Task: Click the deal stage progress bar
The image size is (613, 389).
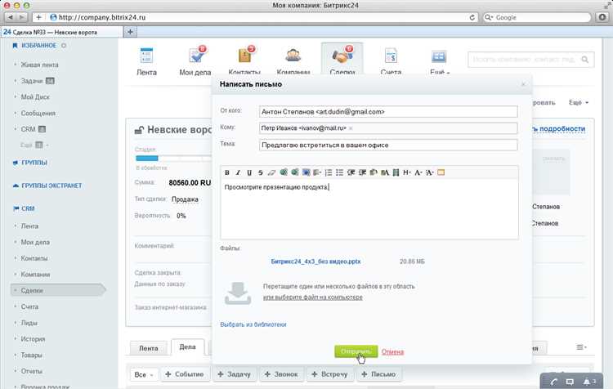Action: 172,159
